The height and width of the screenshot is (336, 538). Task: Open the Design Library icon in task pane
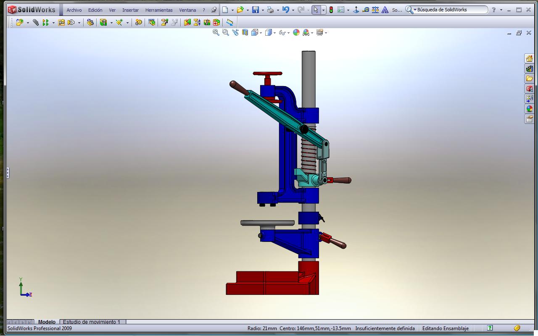click(529, 68)
